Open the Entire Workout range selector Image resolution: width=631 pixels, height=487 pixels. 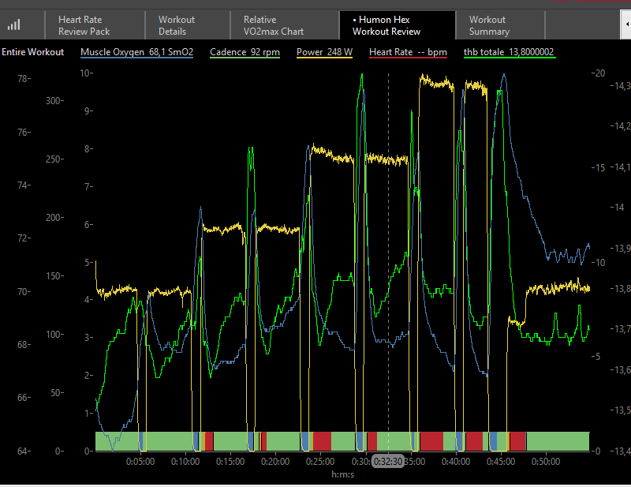pos(32,52)
